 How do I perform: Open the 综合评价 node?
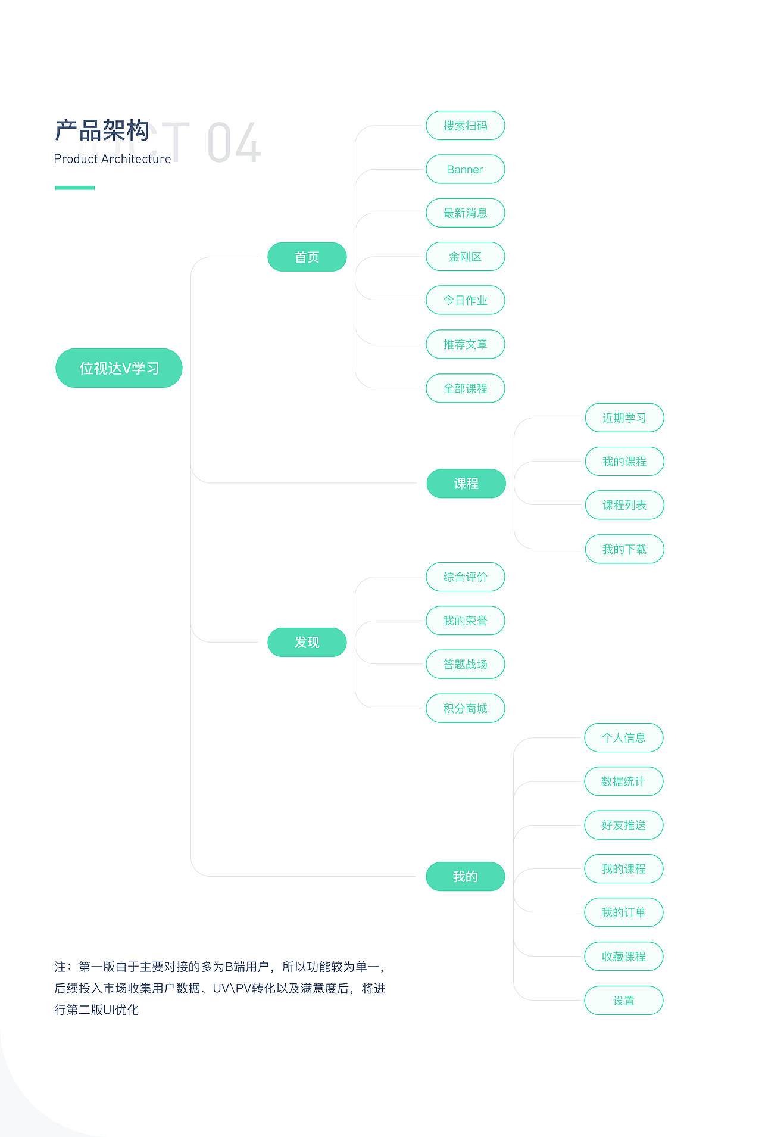click(465, 577)
